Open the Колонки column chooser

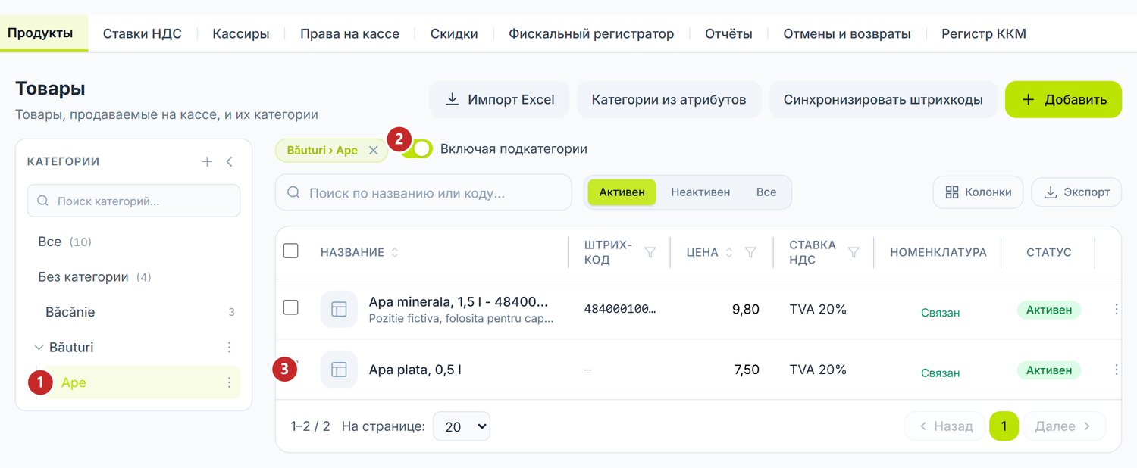(978, 192)
